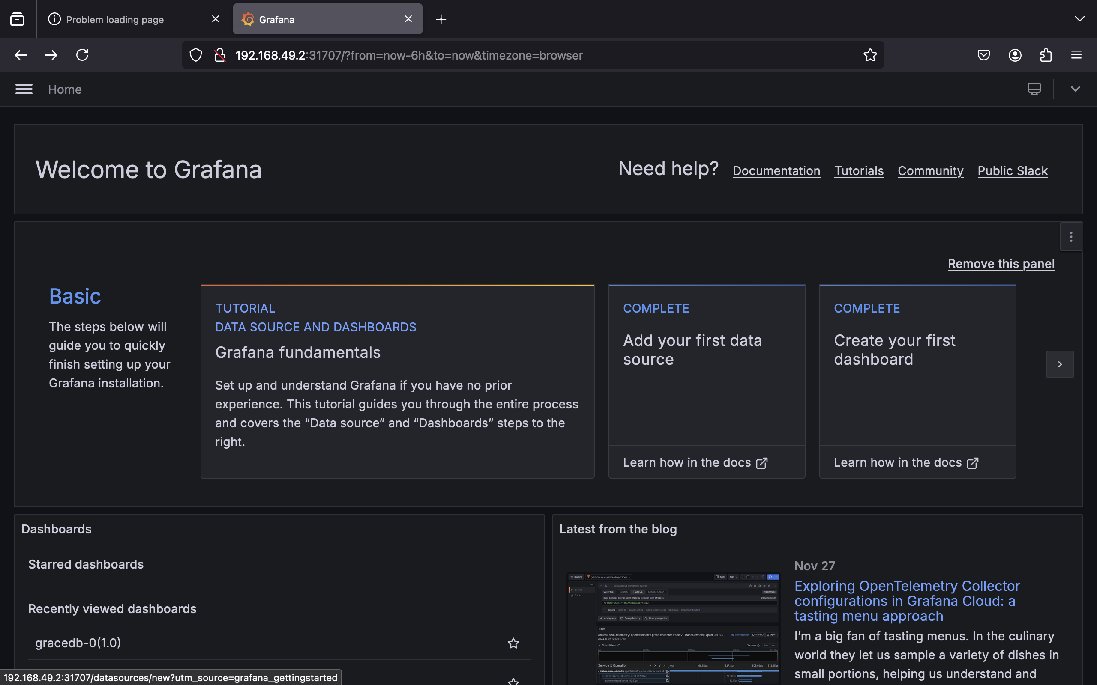This screenshot has width=1097, height=685.
Task: Toggle kiosk mode monitor icon
Action: click(1034, 89)
